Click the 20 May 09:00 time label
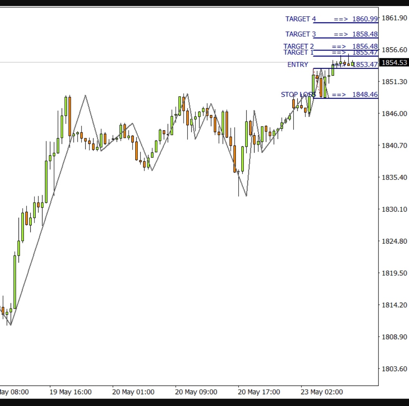This screenshot has width=409, height=406. click(x=196, y=392)
